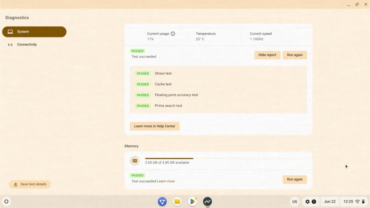Open the notification count badge showing 1
The width and height of the screenshot is (370, 208).
(314, 201)
